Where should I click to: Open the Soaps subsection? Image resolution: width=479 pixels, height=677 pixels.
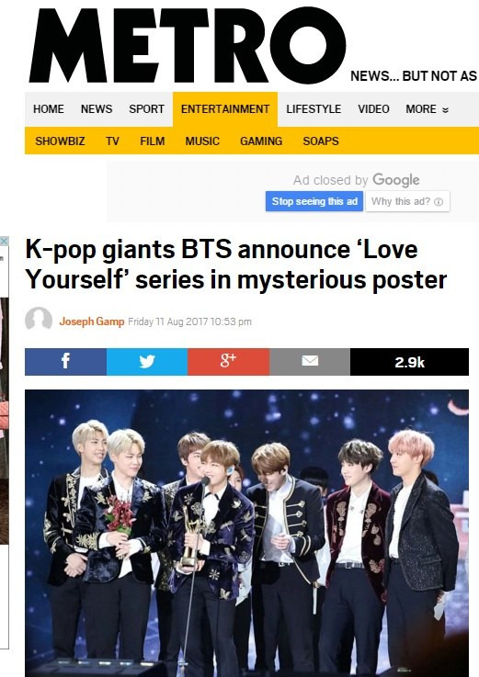321,141
